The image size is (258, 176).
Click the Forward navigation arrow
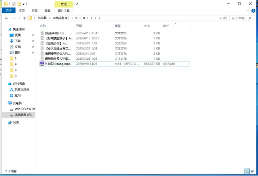[14, 18]
